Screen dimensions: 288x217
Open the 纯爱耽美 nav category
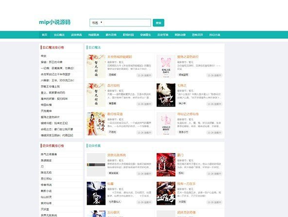(94, 35)
